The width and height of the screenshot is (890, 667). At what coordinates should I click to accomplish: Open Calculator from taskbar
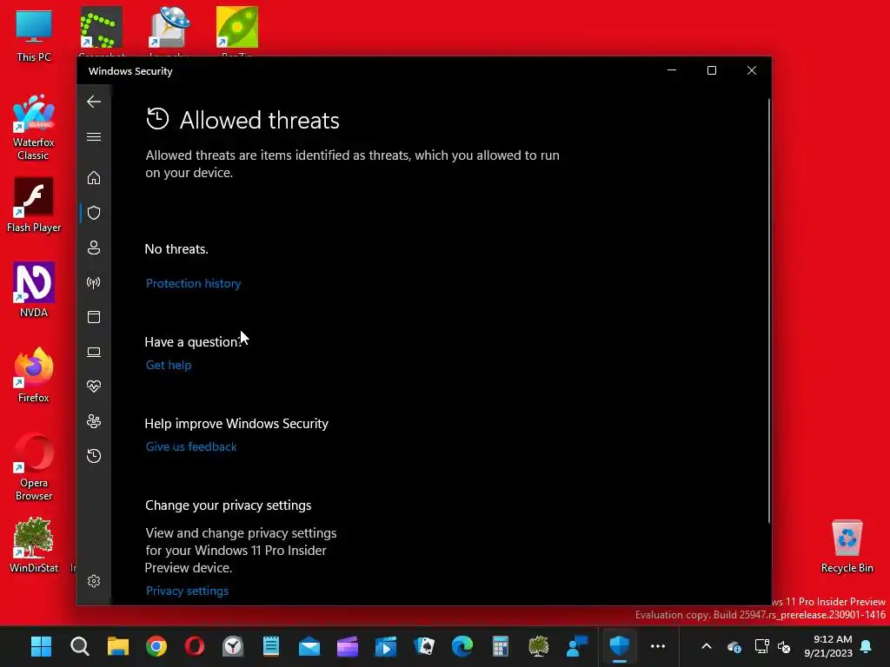click(500, 646)
